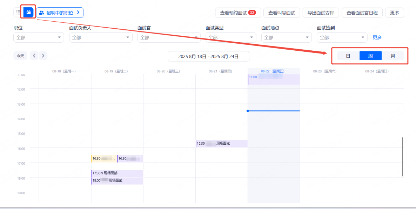Switch to list view icon
416x209 pixels.
tap(18, 13)
